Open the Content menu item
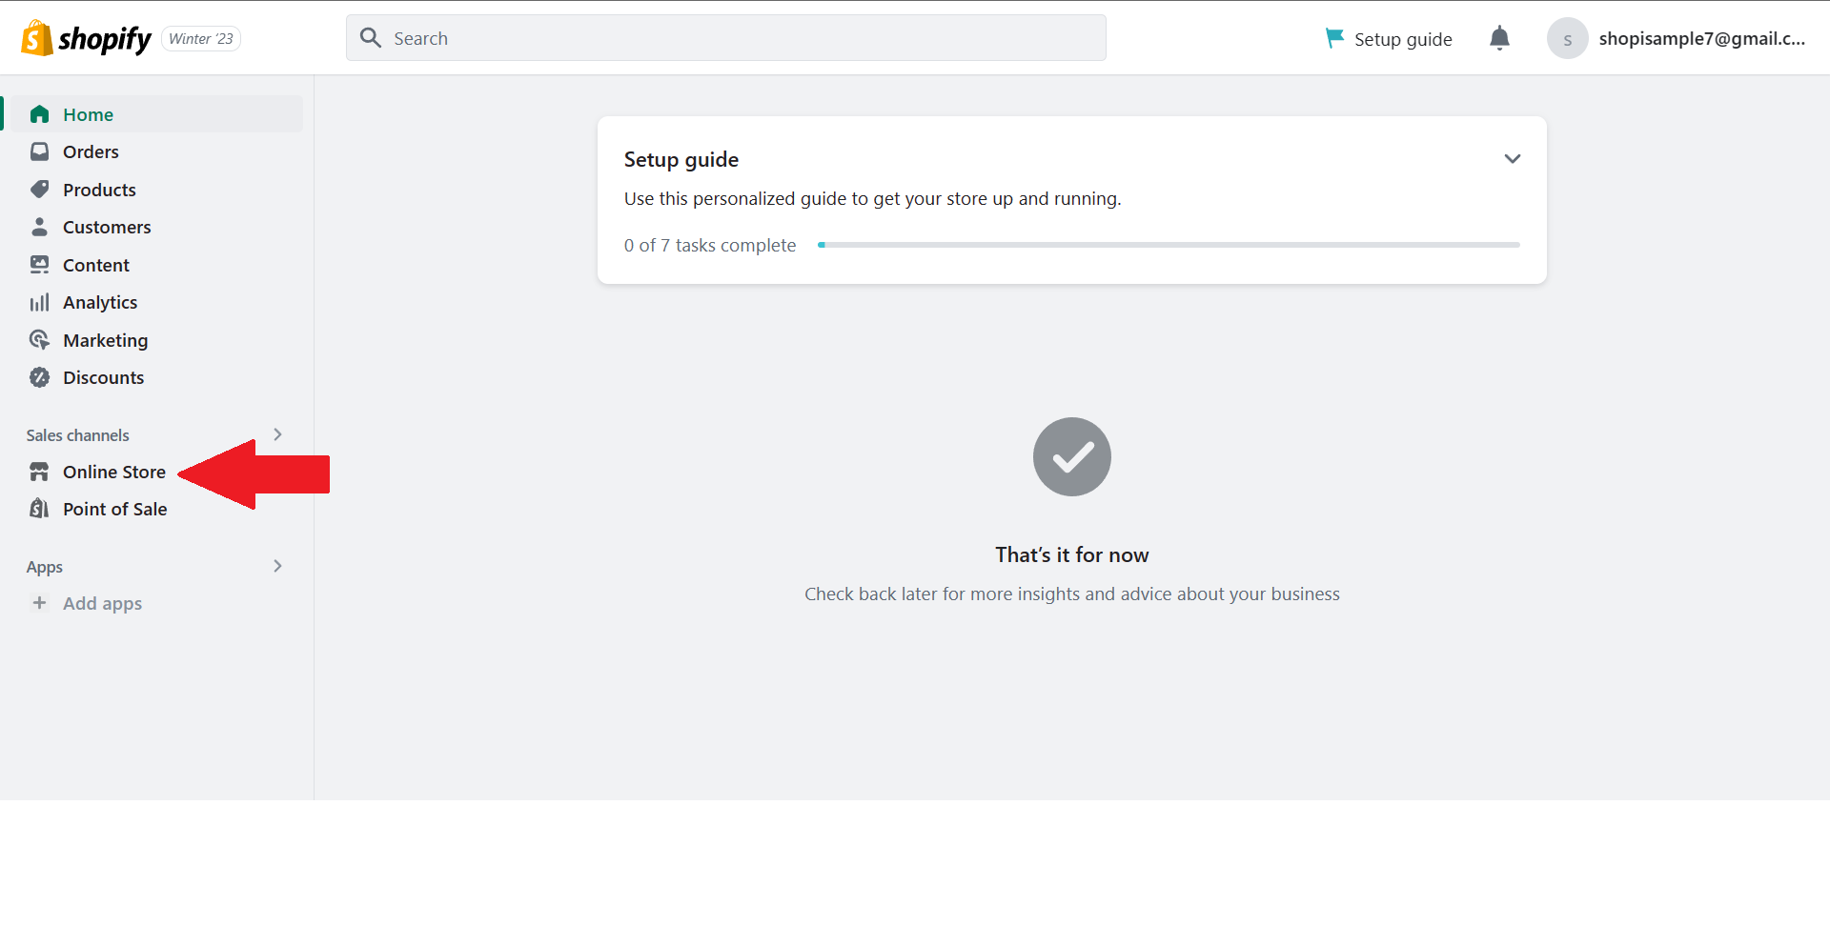This screenshot has width=1830, height=926. (x=153, y=265)
